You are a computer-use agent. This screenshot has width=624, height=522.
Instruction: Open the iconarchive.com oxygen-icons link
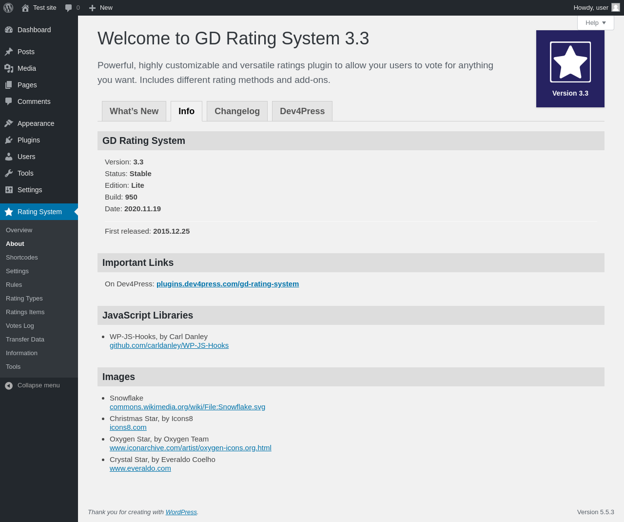tap(191, 448)
